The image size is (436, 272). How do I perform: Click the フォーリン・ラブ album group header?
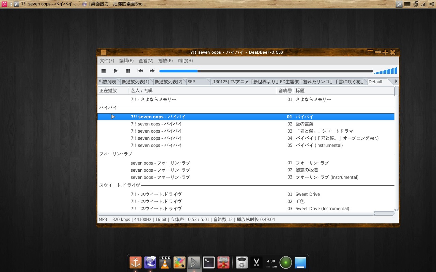[246, 154]
